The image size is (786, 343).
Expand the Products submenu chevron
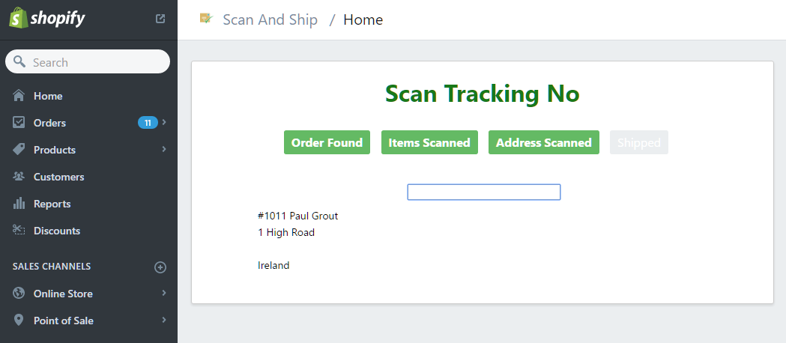point(164,149)
